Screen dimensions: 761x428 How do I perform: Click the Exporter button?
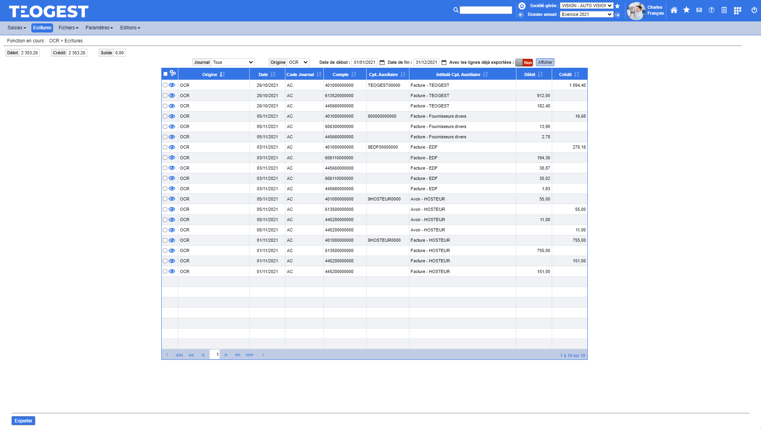tap(23, 420)
